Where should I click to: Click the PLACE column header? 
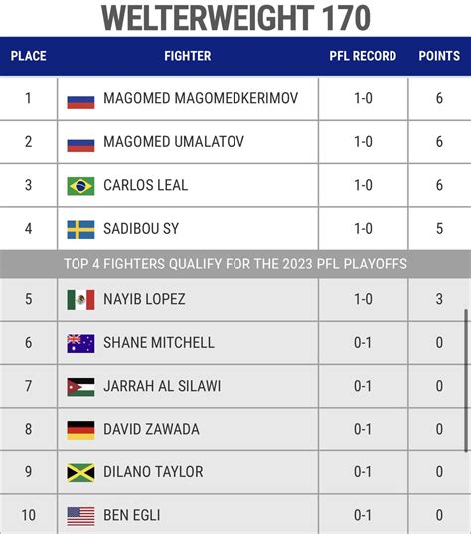pyautogui.click(x=28, y=56)
